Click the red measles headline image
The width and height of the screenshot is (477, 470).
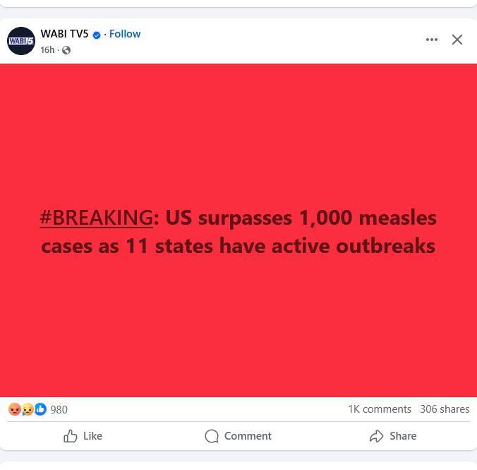pos(238,230)
